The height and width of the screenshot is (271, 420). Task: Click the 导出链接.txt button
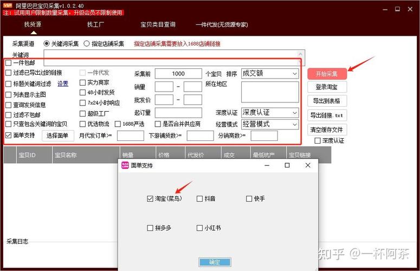327,115
